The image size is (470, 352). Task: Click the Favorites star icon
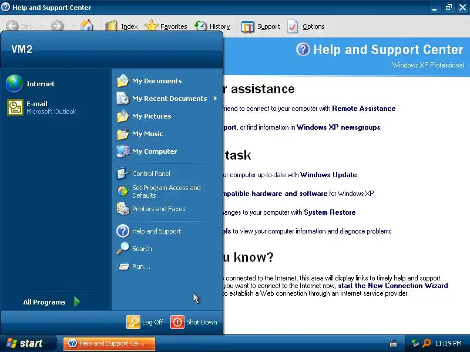click(x=152, y=26)
